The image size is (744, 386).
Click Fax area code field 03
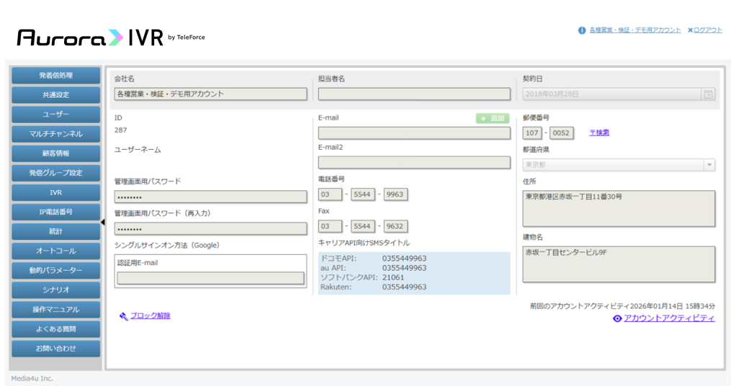[330, 226]
